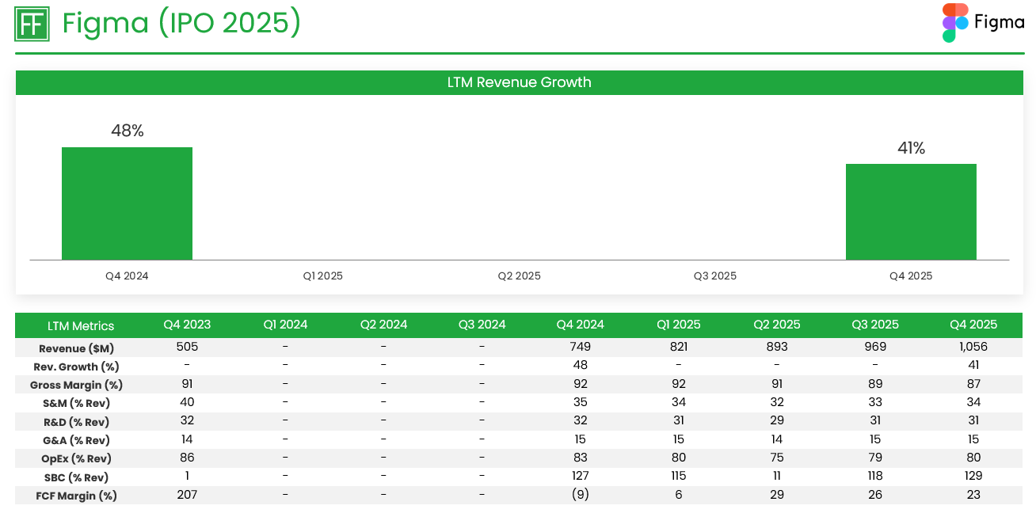Click Q4 2025 FCF margin value 23

click(973, 494)
